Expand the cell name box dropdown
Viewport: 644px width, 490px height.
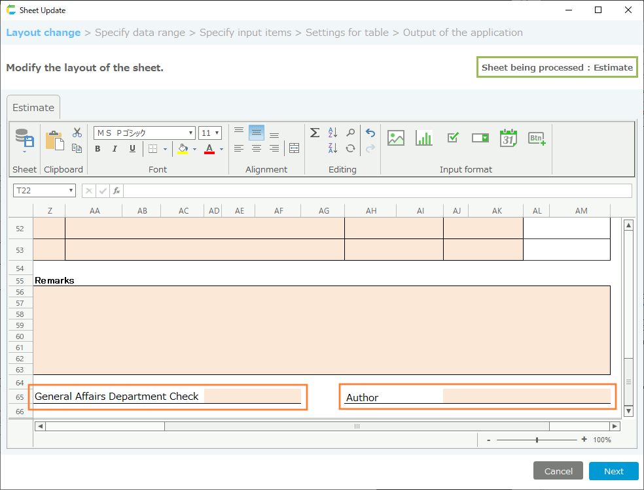(x=71, y=191)
